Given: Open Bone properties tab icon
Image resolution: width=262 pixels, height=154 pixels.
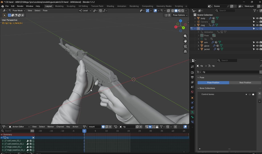Looking at the screenshot, I should tap(192, 117).
